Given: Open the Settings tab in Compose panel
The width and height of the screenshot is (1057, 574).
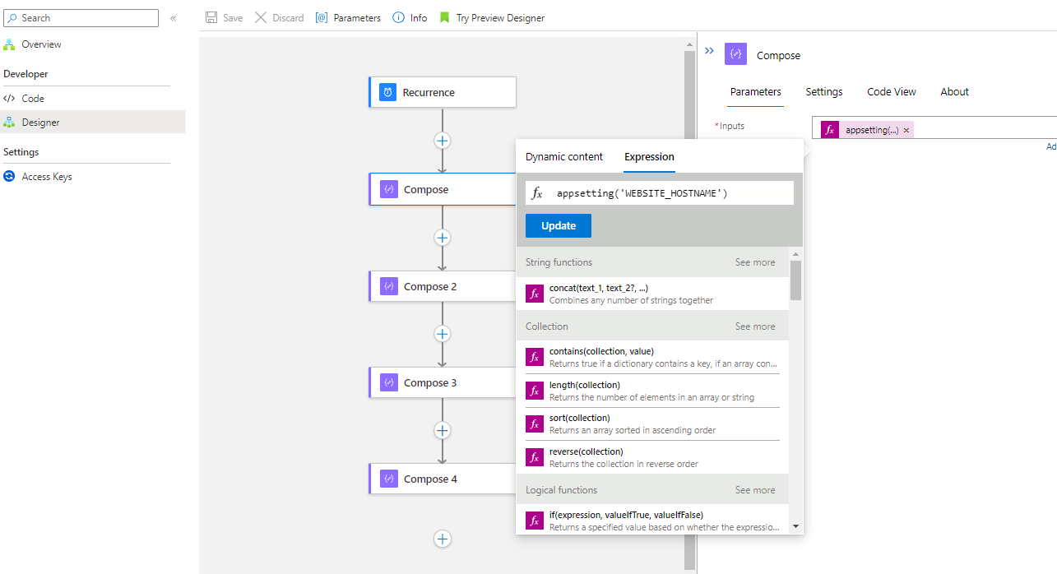Looking at the screenshot, I should coord(823,91).
